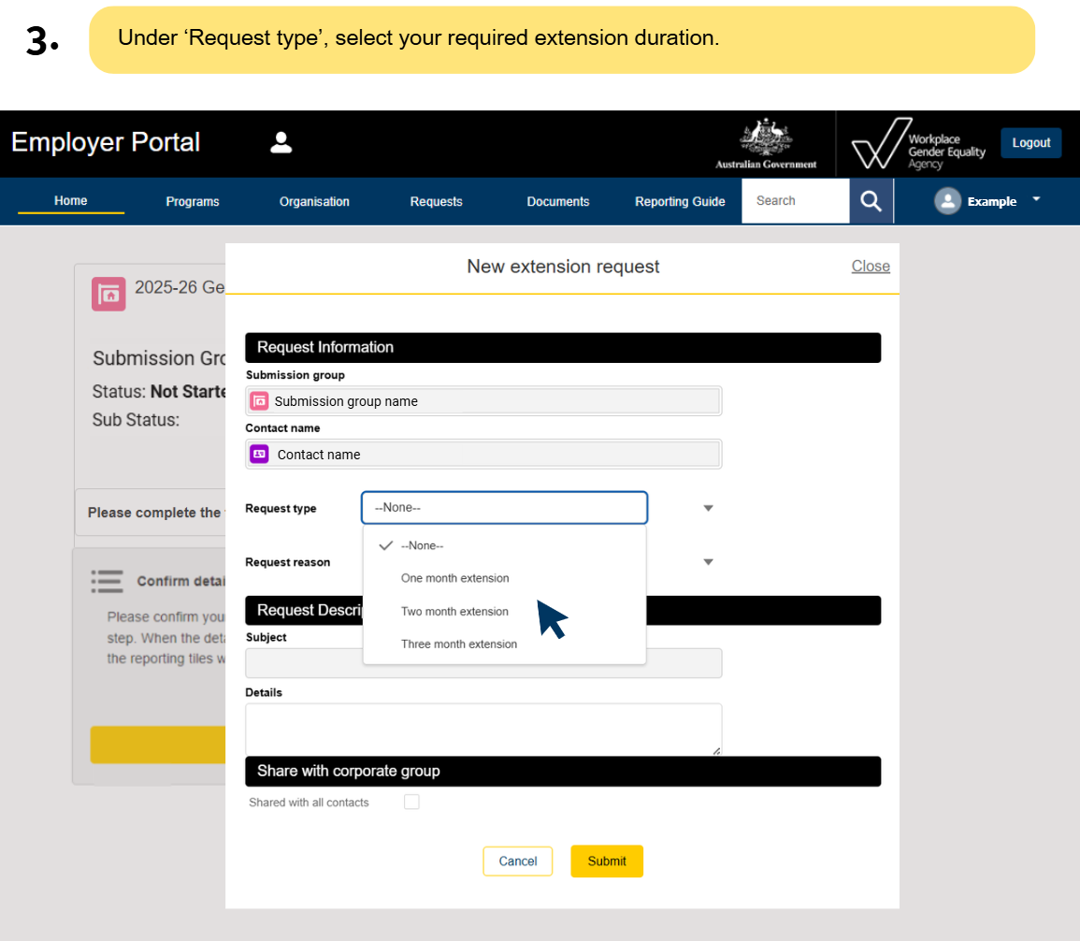Switch to the Documents tab
Image resolution: width=1080 pixels, height=941 pixels.
click(557, 201)
